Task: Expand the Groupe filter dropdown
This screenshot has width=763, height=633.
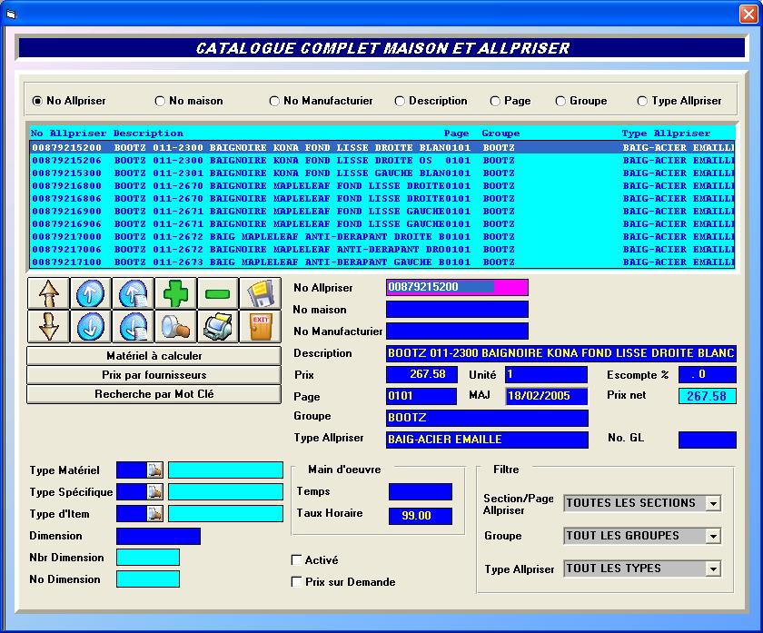Action: click(x=713, y=536)
